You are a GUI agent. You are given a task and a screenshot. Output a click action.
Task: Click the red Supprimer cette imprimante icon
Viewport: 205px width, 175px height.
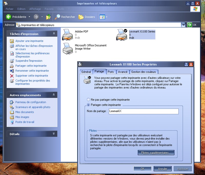tap(12, 76)
